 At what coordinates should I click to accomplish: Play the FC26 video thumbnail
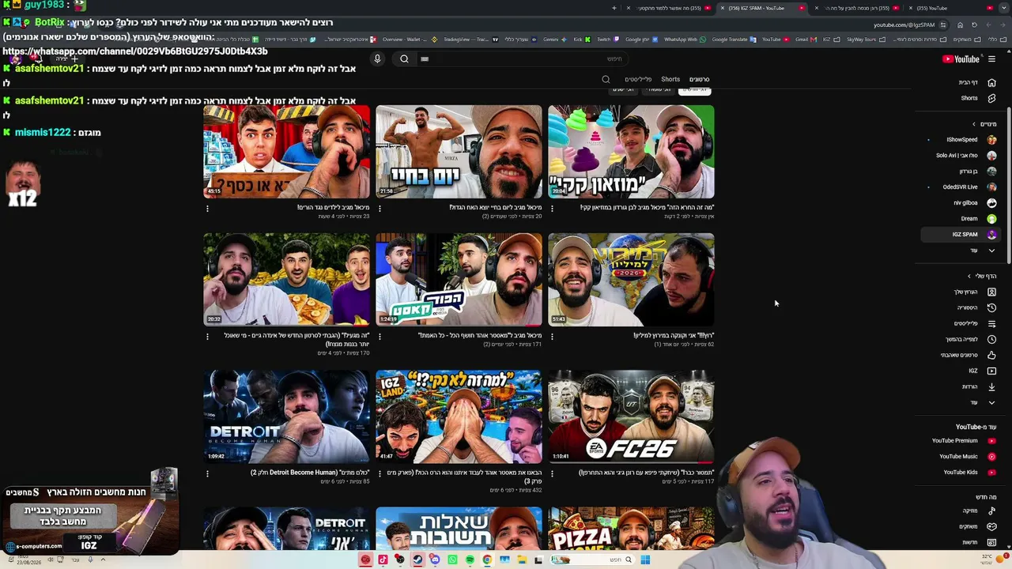631,416
